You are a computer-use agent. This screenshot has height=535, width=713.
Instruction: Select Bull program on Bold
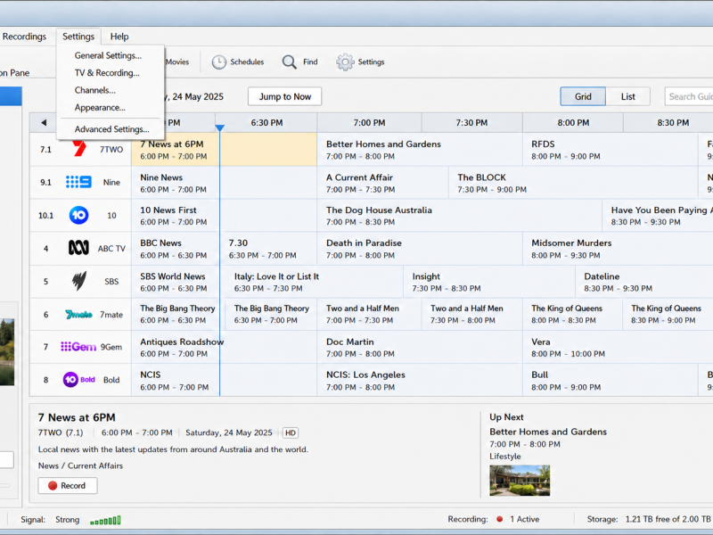pyautogui.click(x=611, y=381)
